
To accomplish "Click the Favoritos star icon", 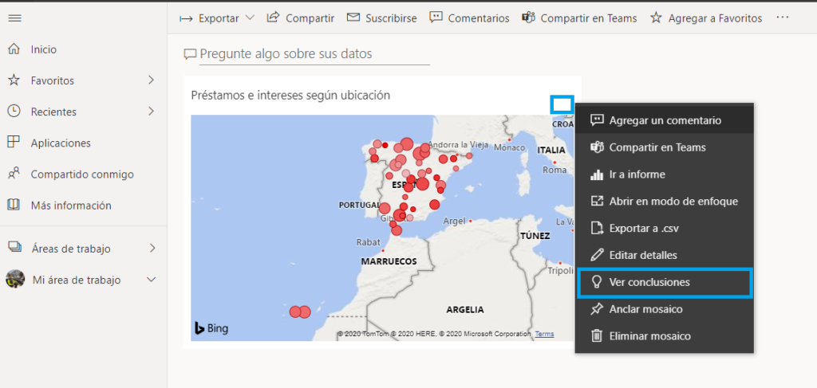I will [14, 80].
